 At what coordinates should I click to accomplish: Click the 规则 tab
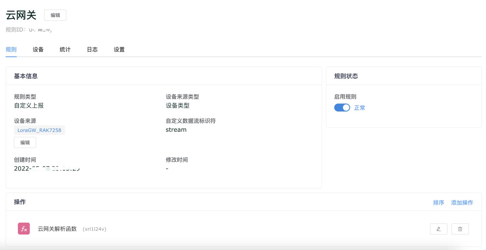click(x=11, y=49)
